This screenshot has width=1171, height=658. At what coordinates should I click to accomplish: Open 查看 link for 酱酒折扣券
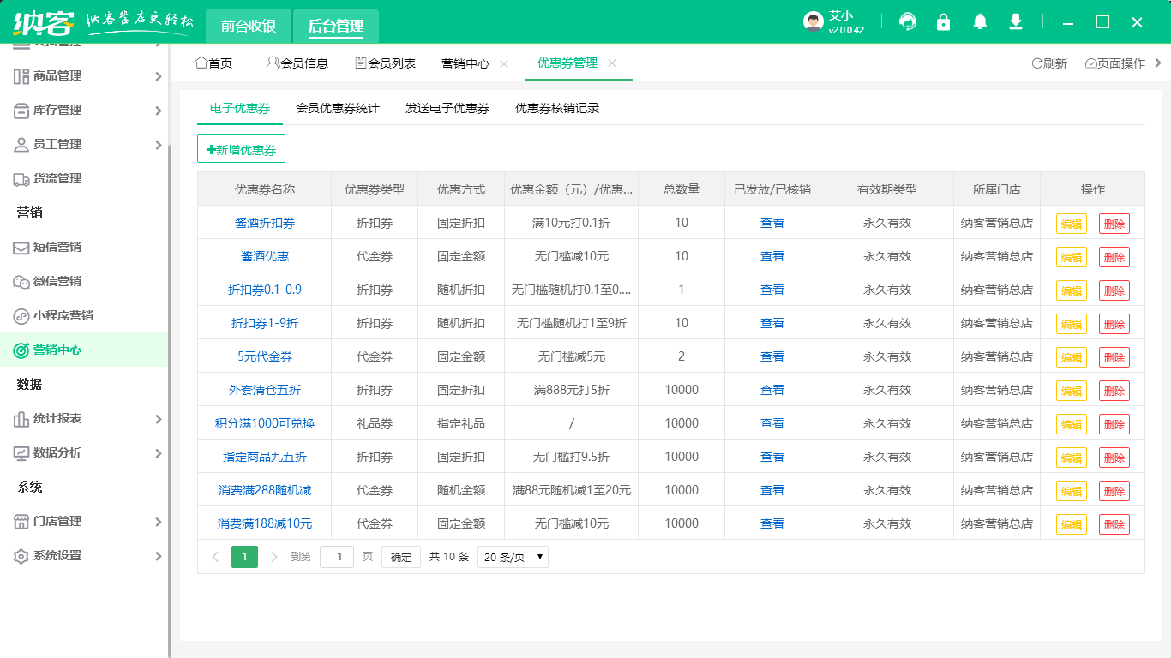pos(771,222)
